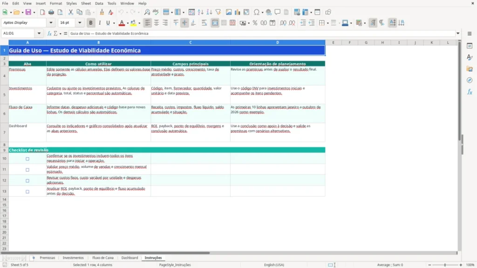The image size is (477, 268).
Task: Increase indent icon
Action: (303, 23)
